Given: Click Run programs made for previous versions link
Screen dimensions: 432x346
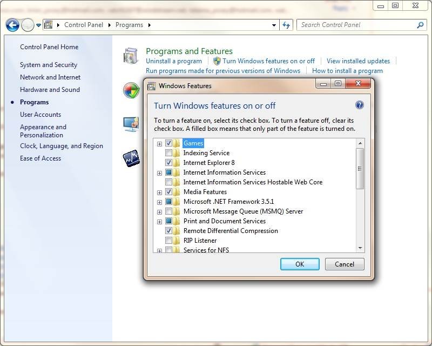Looking at the screenshot, I should click(x=223, y=71).
